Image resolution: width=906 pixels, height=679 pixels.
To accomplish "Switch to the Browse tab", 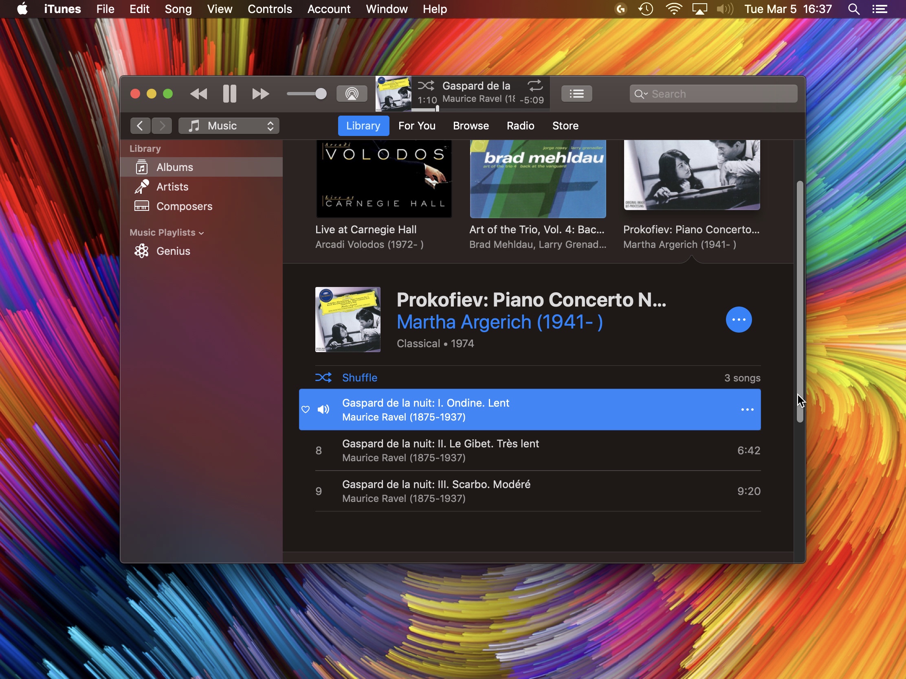I will tap(471, 126).
